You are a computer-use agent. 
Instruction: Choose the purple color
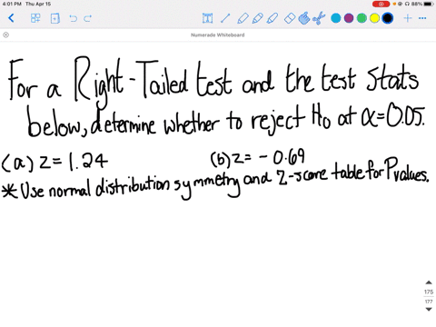pyautogui.click(x=349, y=18)
